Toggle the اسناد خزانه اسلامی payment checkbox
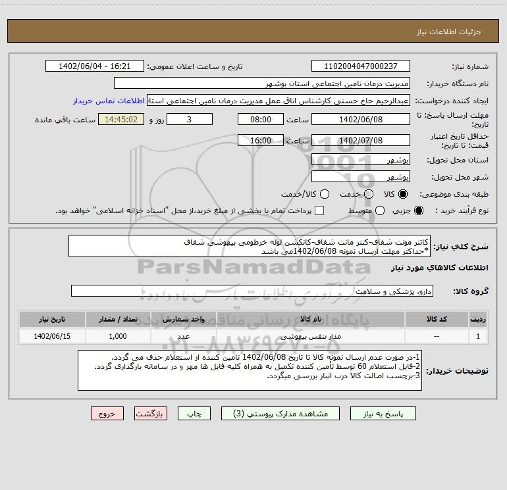 (319, 210)
